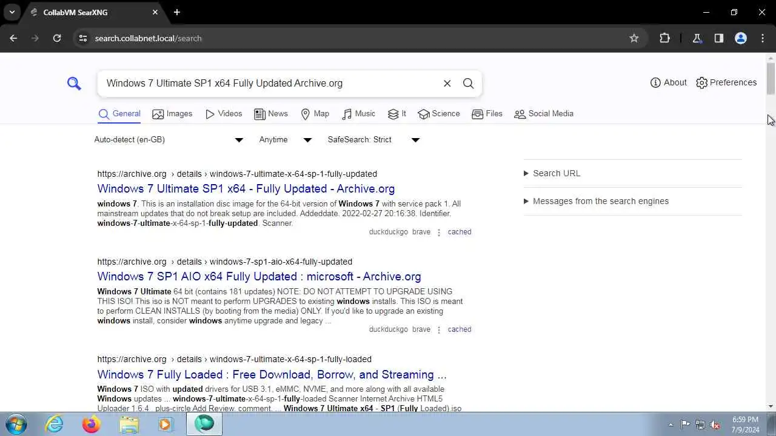The image size is (776, 436).
Task: Click the muted volume tray icon
Action: [715, 424]
